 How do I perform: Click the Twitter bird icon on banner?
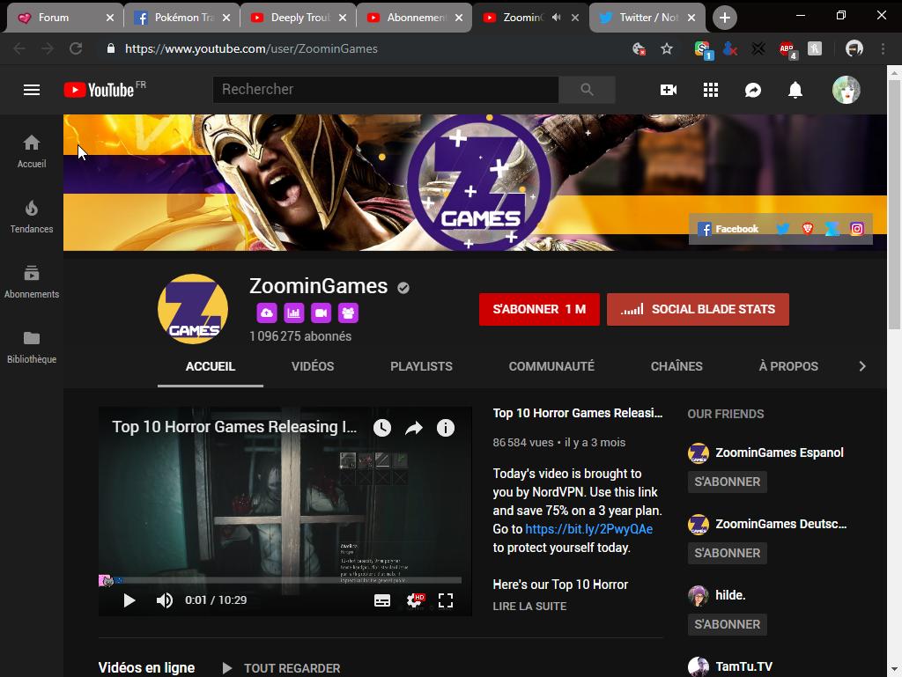783,229
